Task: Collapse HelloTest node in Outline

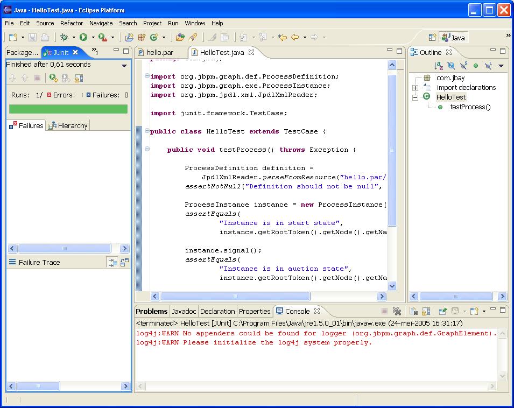Action: pyautogui.click(x=415, y=97)
